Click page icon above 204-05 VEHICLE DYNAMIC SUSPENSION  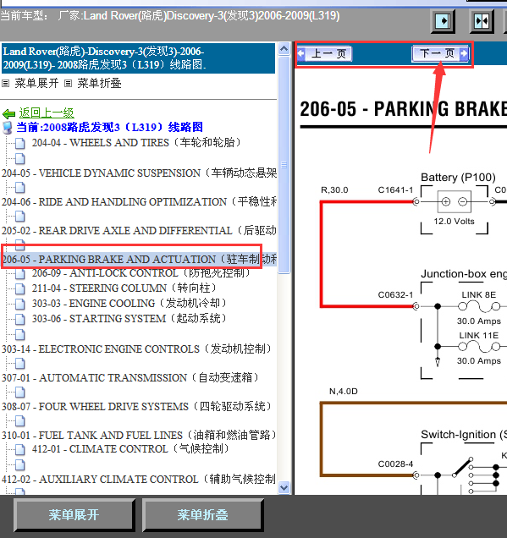coord(20,159)
